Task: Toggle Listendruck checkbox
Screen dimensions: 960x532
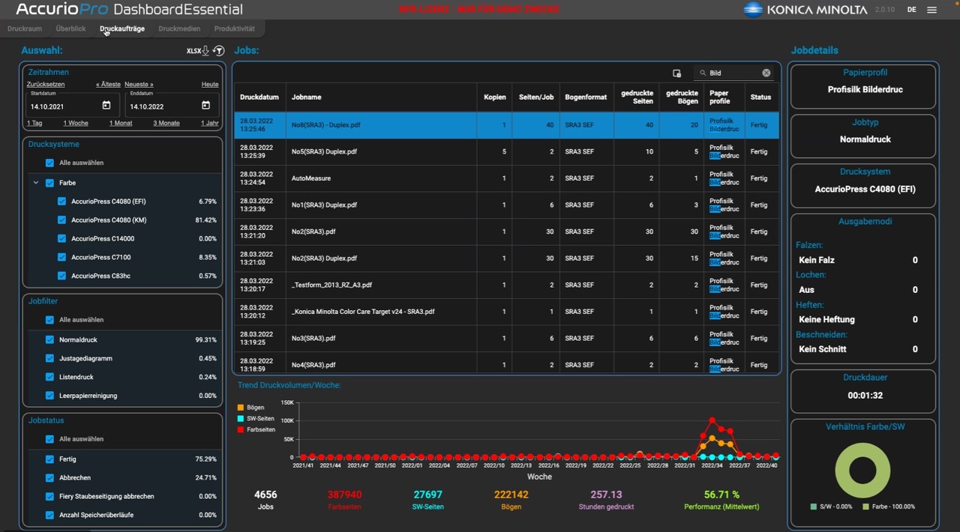Action: click(x=49, y=378)
